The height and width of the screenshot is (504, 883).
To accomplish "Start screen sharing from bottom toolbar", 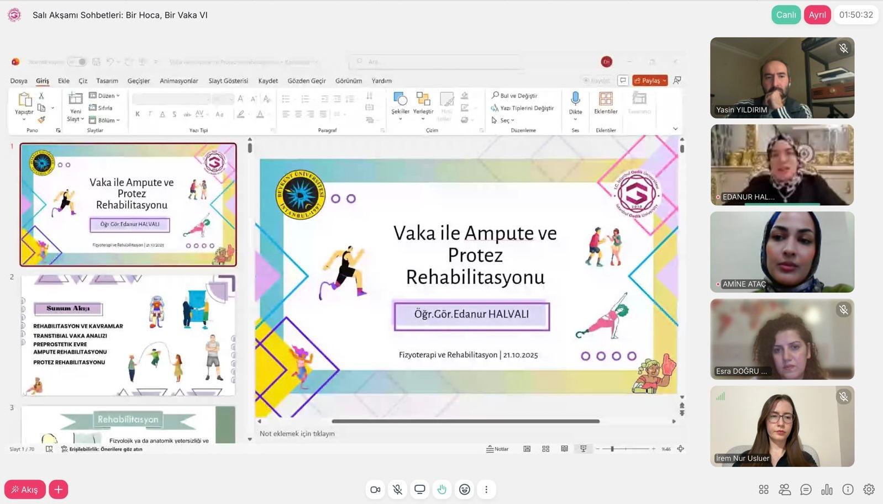I will pyautogui.click(x=420, y=490).
